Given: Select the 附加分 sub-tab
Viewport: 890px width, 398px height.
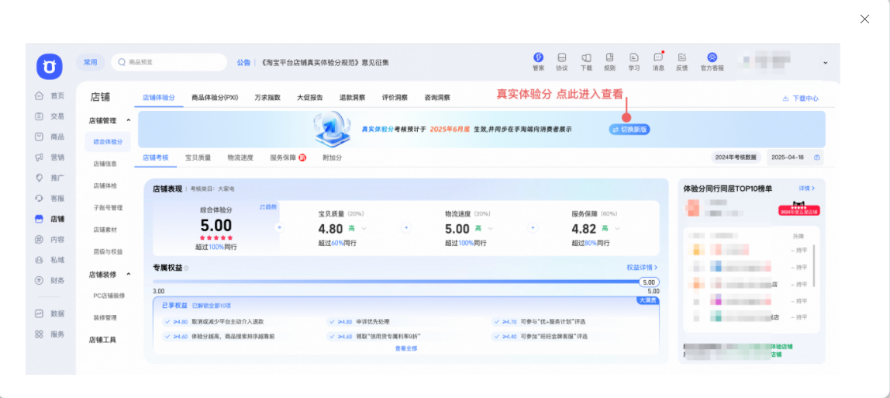Looking at the screenshot, I should pos(332,157).
